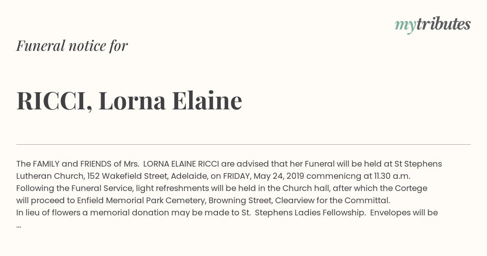Click the line mentioning St Stephens Lutheran Church
The height and width of the screenshot is (256, 487).
tap(229, 164)
